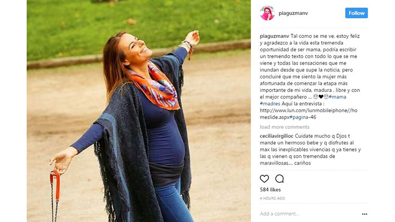The width and height of the screenshot is (395, 222).
Task: Open the #pagina hashtag
Action: [x=299, y=117]
